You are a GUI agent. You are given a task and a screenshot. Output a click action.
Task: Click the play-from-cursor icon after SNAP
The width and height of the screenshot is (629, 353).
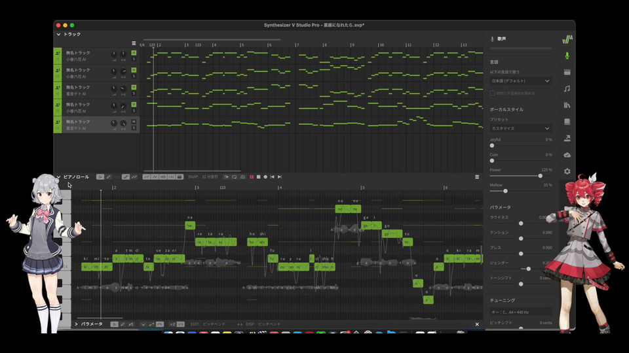click(x=226, y=177)
